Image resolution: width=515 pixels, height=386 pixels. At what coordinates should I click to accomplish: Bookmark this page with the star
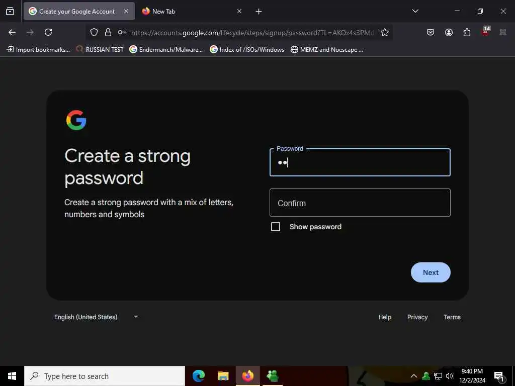click(x=385, y=32)
